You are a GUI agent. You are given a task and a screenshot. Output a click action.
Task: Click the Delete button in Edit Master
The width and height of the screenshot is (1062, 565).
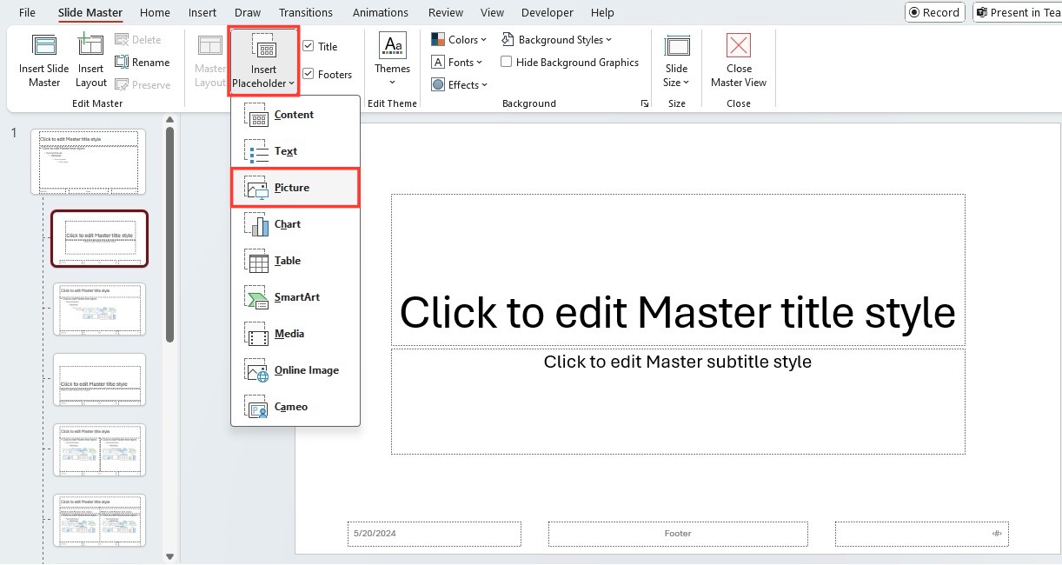point(138,40)
